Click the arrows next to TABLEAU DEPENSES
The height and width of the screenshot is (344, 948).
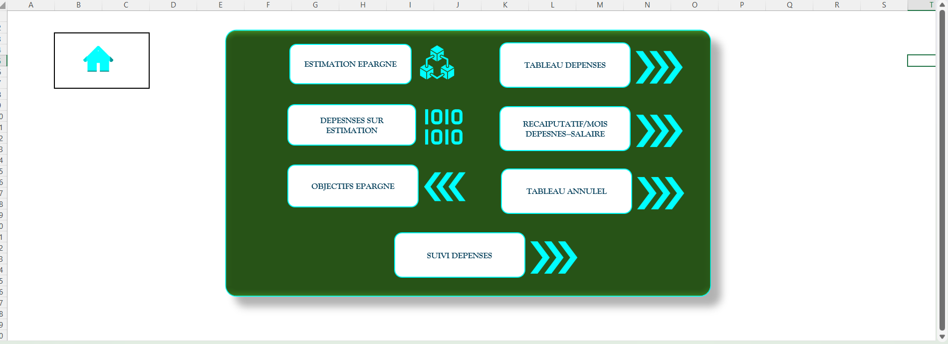pyautogui.click(x=659, y=67)
